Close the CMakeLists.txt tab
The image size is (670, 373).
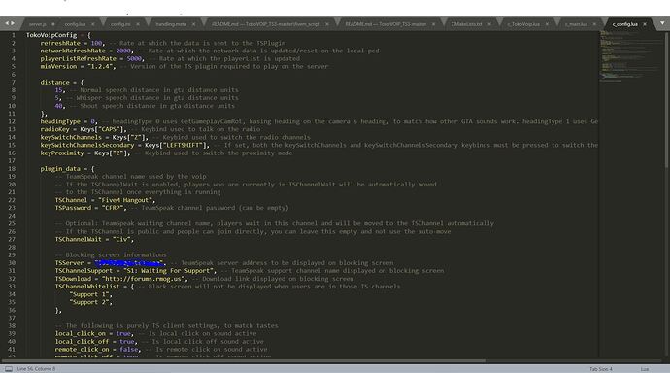pos(489,24)
